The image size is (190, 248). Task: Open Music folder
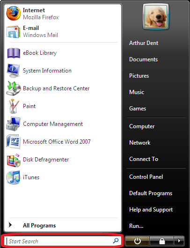coord(137,92)
